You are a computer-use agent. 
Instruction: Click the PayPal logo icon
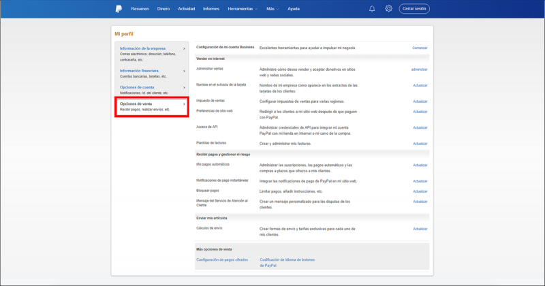click(x=119, y=9)
